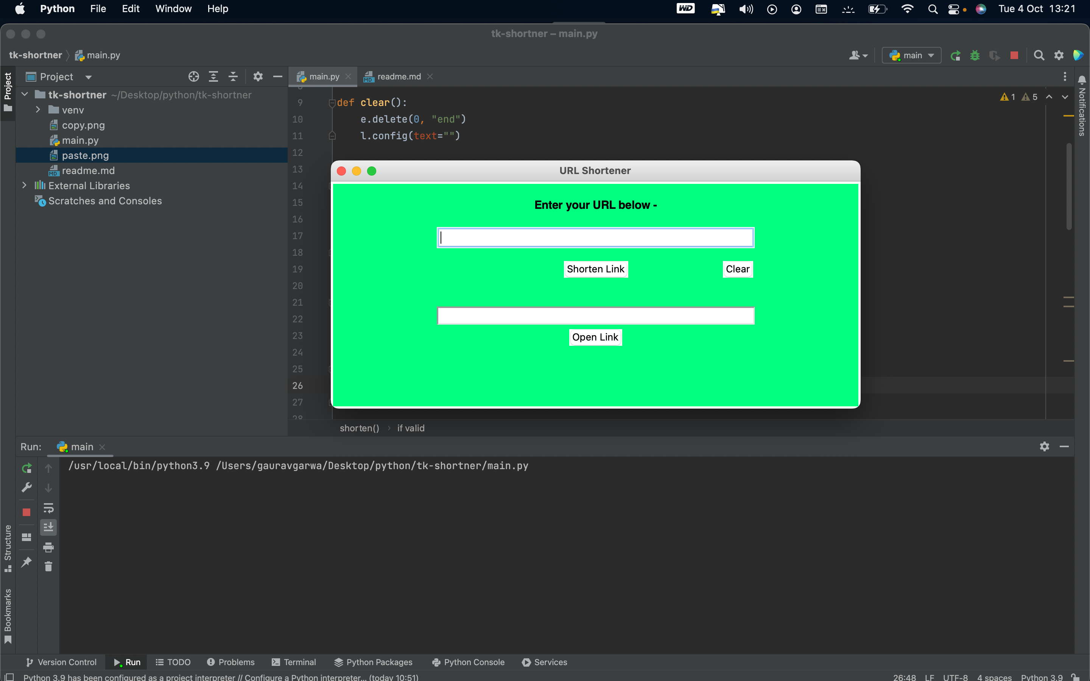Screen dimensions: 1090x681
Task: Click the URL entry field
Action: click(x=595, y=237)
